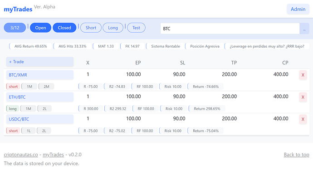Enable the Short filter pill
The height and width of the screenshot is (174, 313).
pyautogui.click(x=91, y=28)
